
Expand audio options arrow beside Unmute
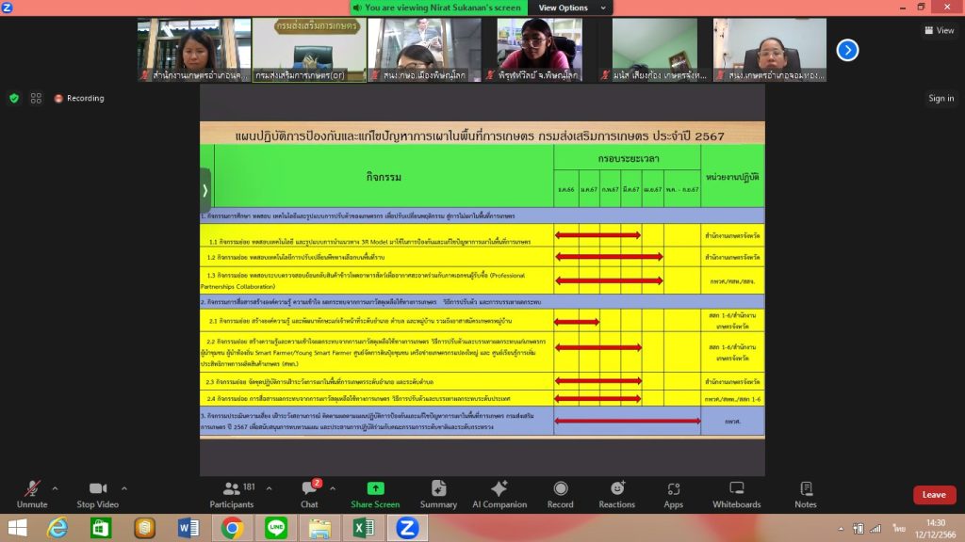pos(55,488)
